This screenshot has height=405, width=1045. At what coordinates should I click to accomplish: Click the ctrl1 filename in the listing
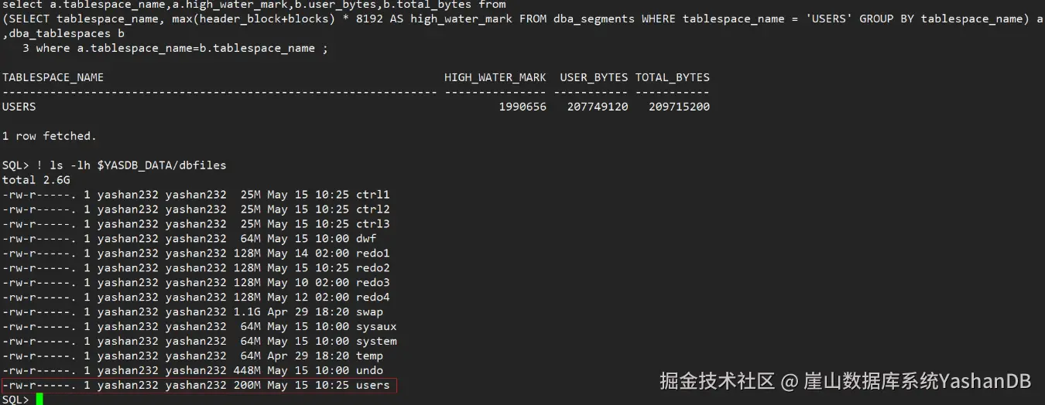pyautogui.click(x=372, y=195)
